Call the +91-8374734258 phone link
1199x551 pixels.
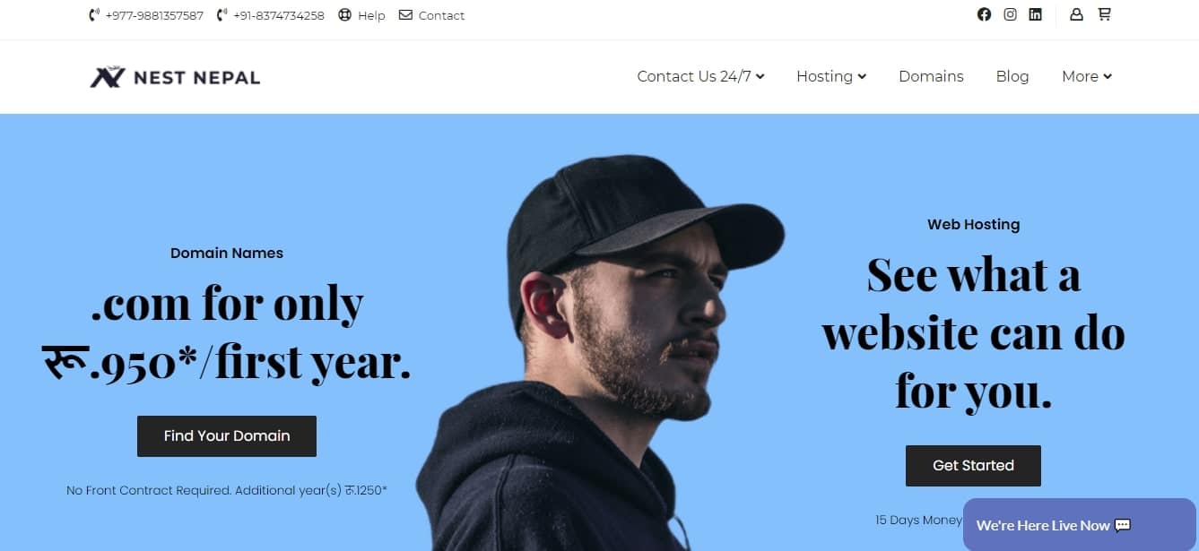270,15
